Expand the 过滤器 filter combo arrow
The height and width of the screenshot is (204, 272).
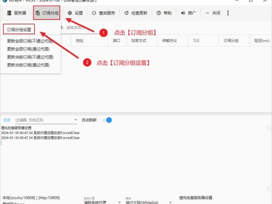[x=75, y=120]
